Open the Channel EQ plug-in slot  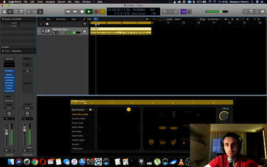pyautogui.click(x=9, y=91)
